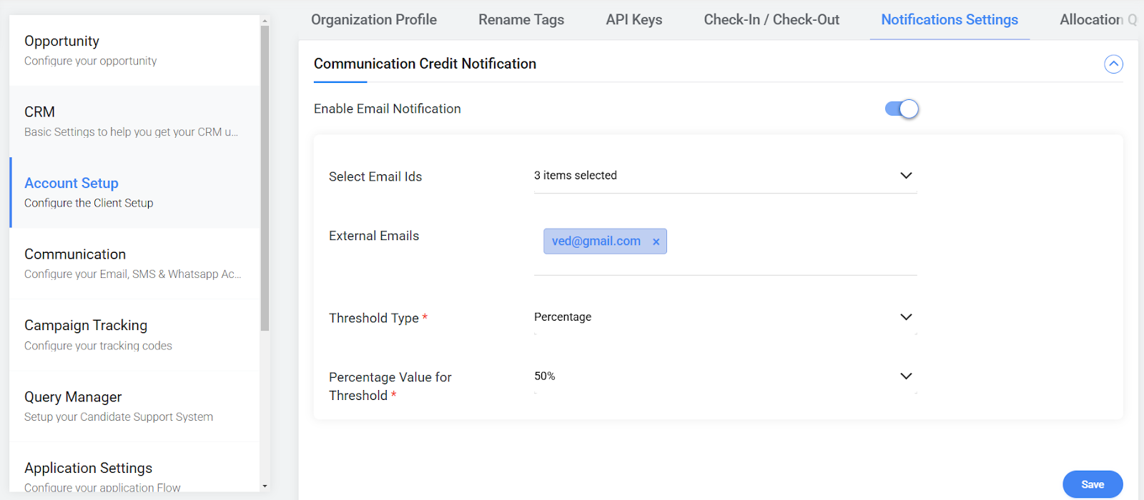
Task: Toggle Enable Email Notification switch
Action: click(902, 109)
